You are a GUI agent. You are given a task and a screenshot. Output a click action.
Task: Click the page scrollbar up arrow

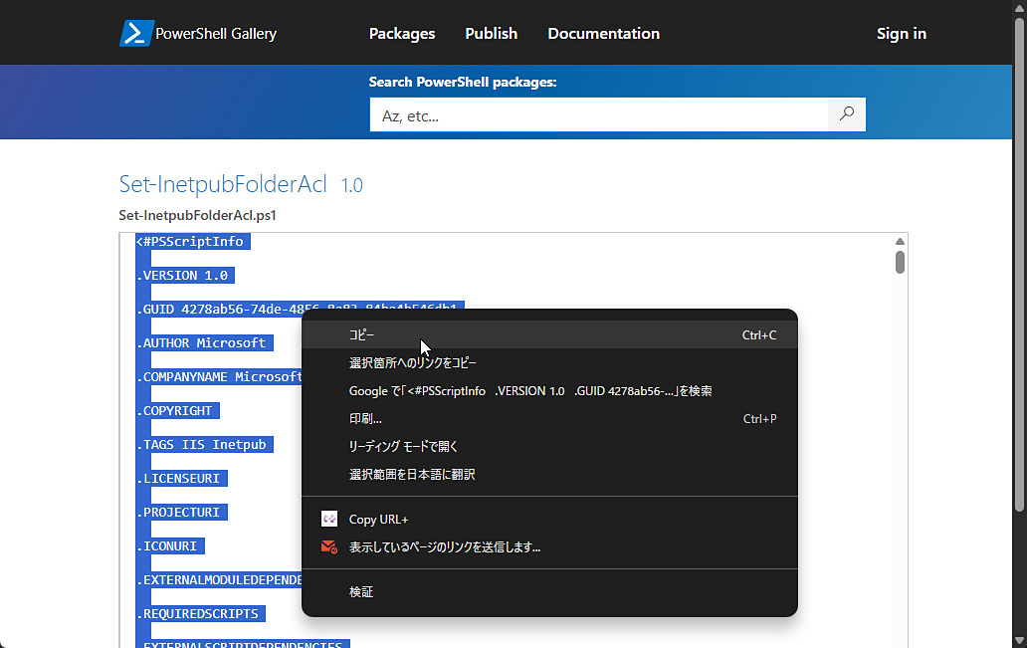[1019, 7]
